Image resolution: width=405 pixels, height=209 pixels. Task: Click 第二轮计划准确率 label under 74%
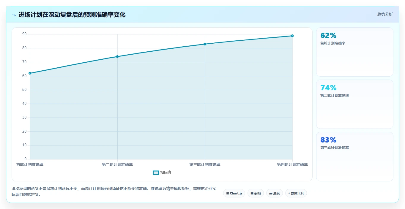tap(335, 96)
